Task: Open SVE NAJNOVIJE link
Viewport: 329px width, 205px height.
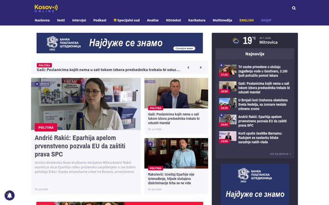Action: coord(280,154)
